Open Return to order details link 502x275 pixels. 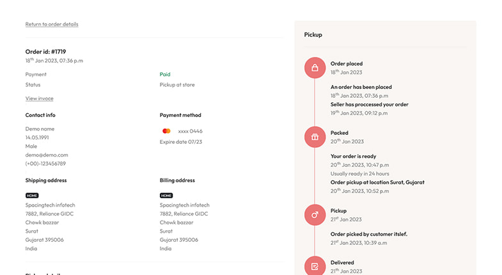52,24
